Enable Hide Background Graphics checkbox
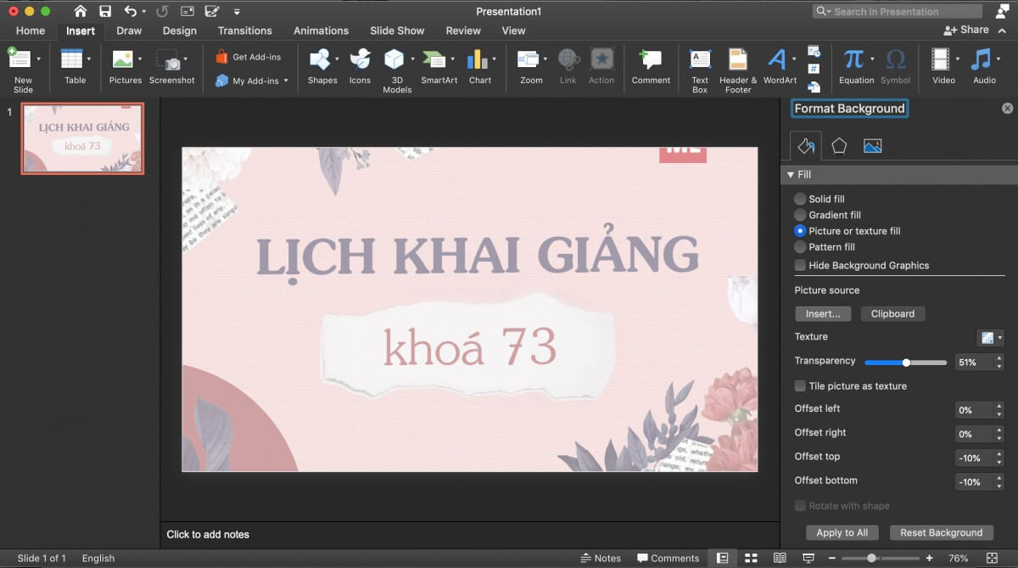Screen dimensions: 1018x568 pos(800,266)
